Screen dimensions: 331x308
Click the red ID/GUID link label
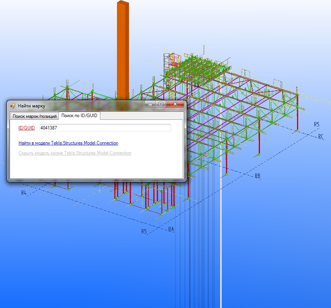[27, 128]
